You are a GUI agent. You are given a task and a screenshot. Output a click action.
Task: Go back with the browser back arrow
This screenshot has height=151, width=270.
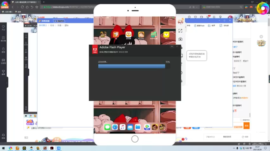point(12,7)
